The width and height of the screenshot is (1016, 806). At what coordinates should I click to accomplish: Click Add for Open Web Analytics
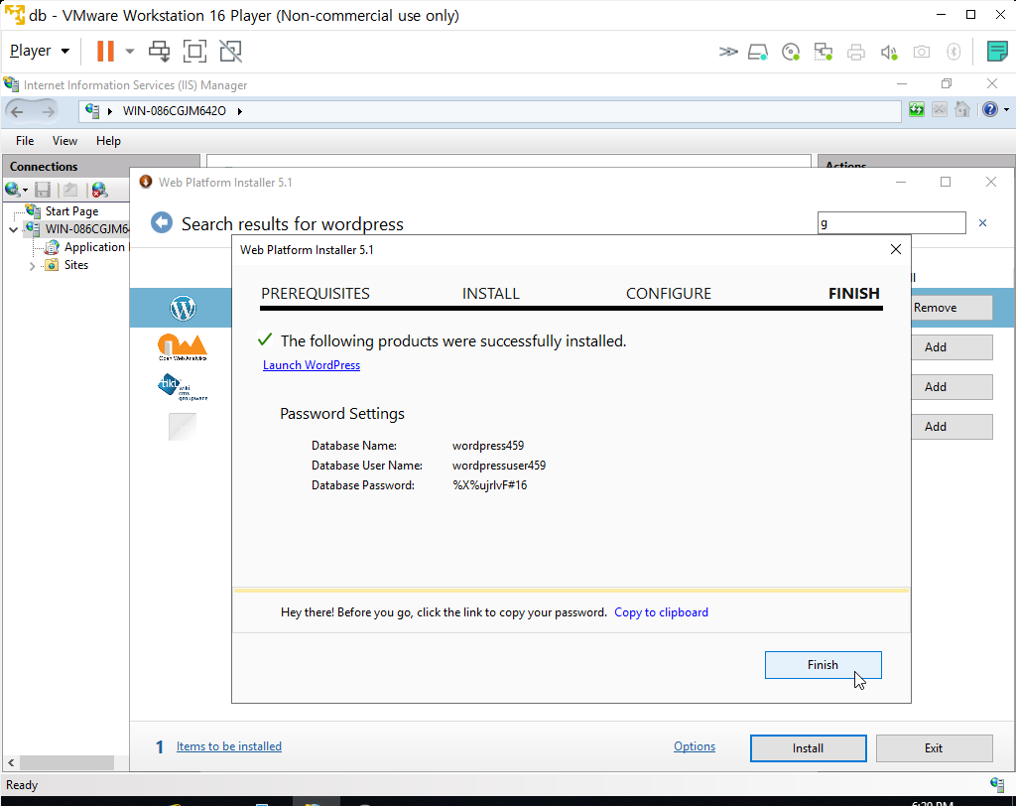pos(952,347)
